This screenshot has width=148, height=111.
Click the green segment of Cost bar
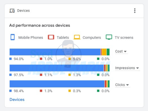[x=108, y=52]
